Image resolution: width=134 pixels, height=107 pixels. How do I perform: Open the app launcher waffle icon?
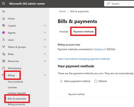[3, 3]
